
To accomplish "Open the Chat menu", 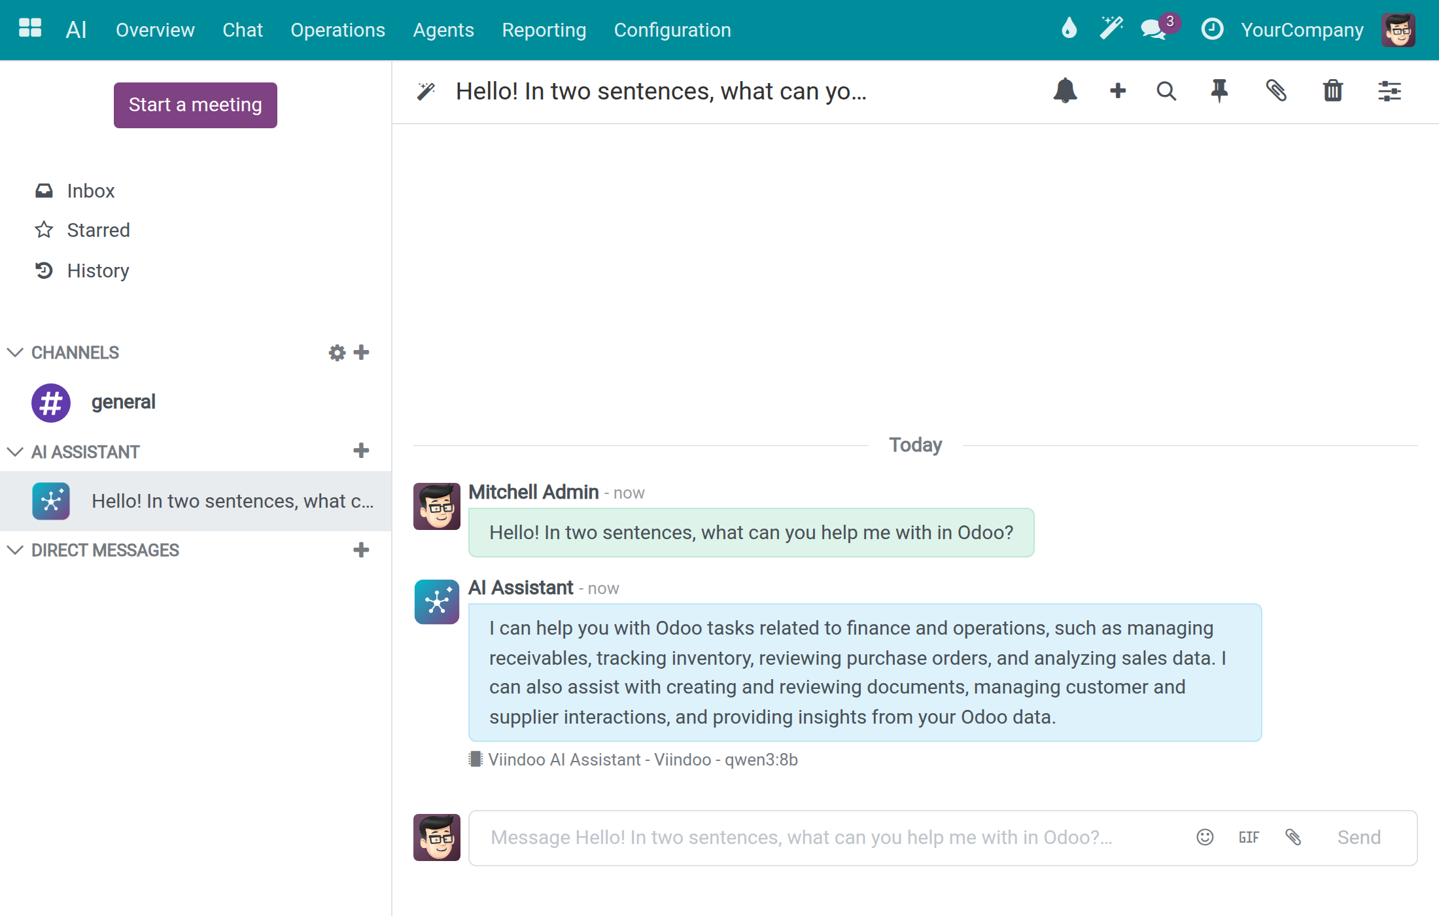I will [243, 30].
